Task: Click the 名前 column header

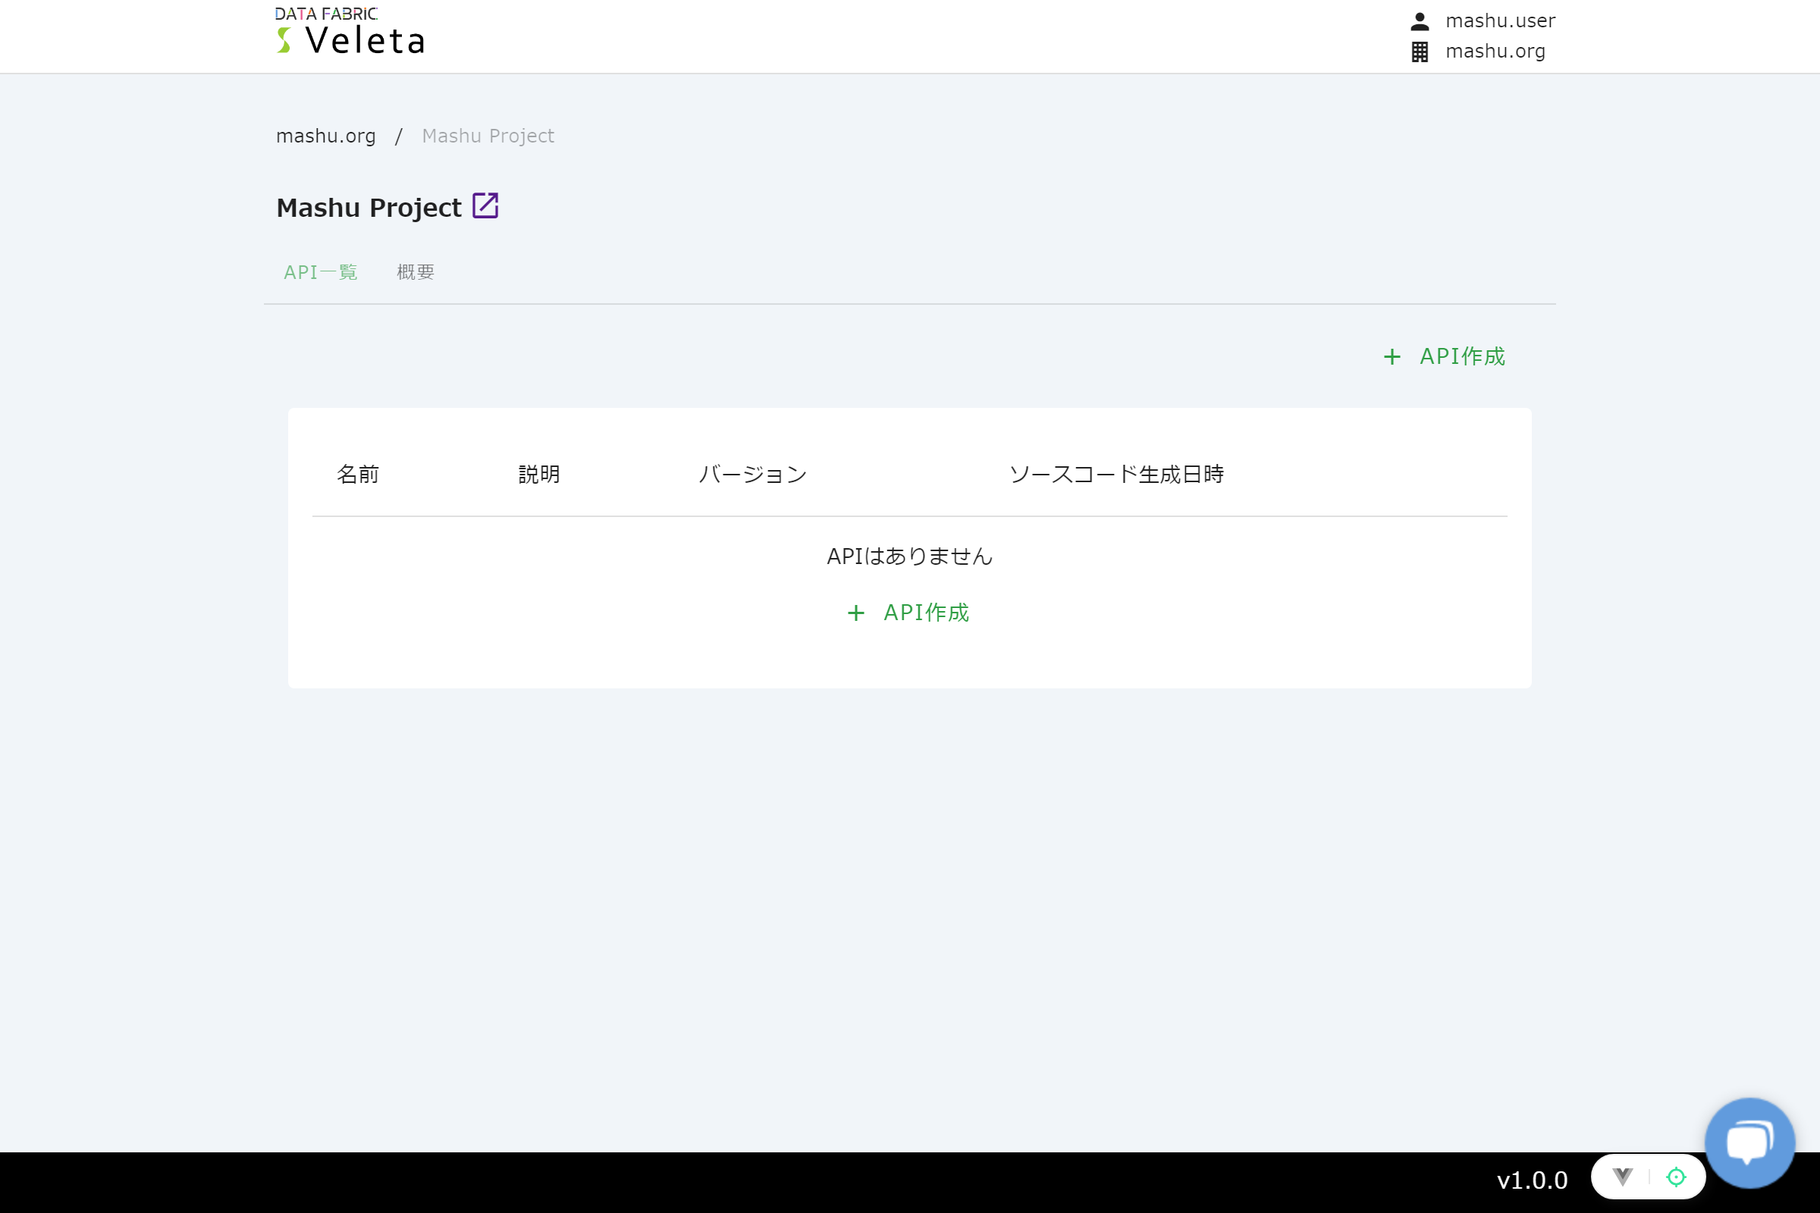Action: coord(357,475)
